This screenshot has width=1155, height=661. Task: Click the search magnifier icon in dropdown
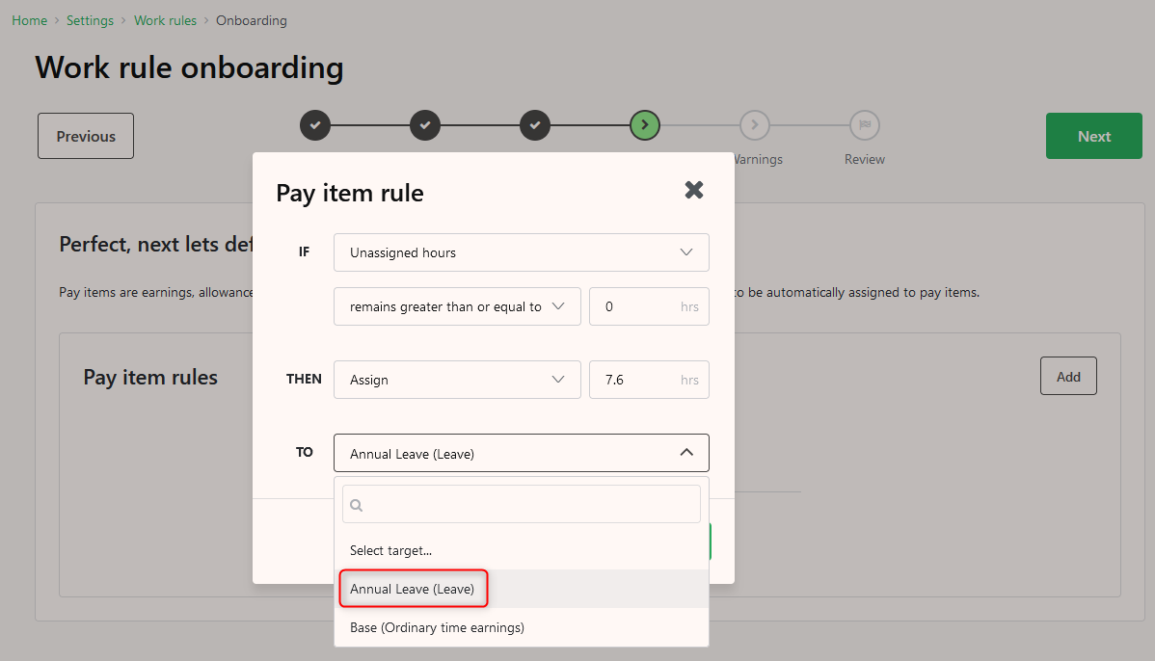(x=357, y=505)
